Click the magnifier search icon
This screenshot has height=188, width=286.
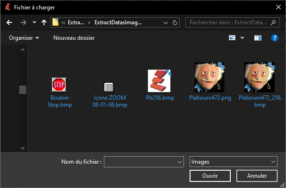[x=273, y=22]
